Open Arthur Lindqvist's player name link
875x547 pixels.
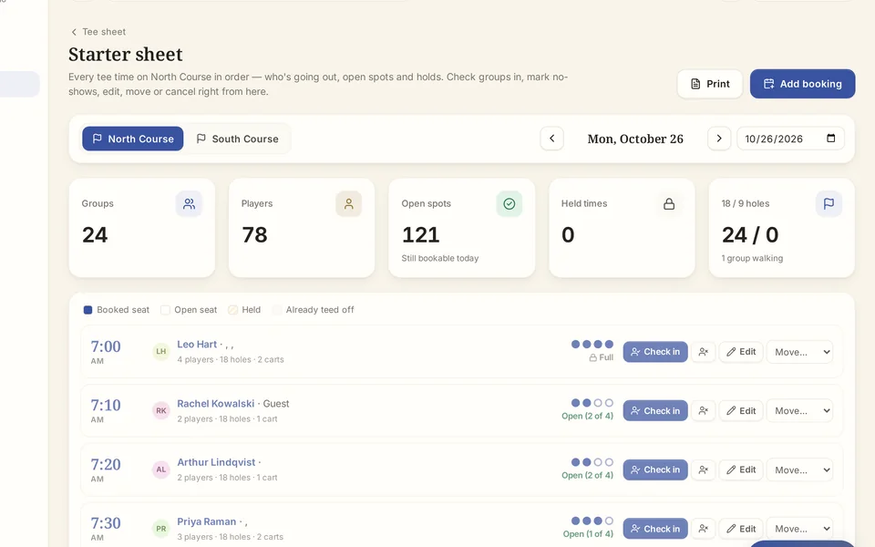[x=216, y=462]
